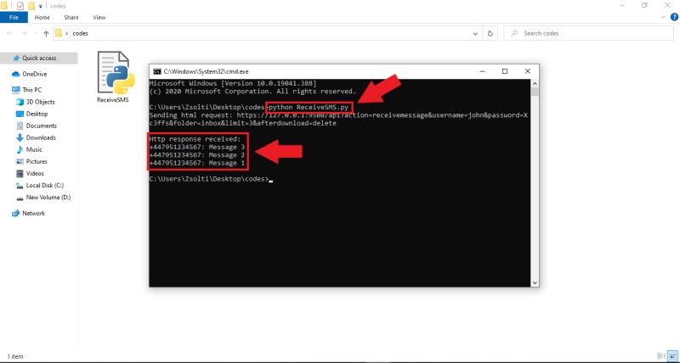The width and height of the screenshot is (680, 363).
Task: Click the cmd window scrollbar up arrow
Action: 535,84
